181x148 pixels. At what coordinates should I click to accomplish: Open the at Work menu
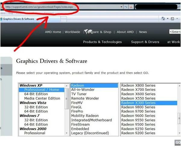pyautogui.click(x=174, y=42)
